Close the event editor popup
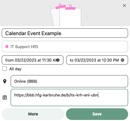 pos(124,6)
